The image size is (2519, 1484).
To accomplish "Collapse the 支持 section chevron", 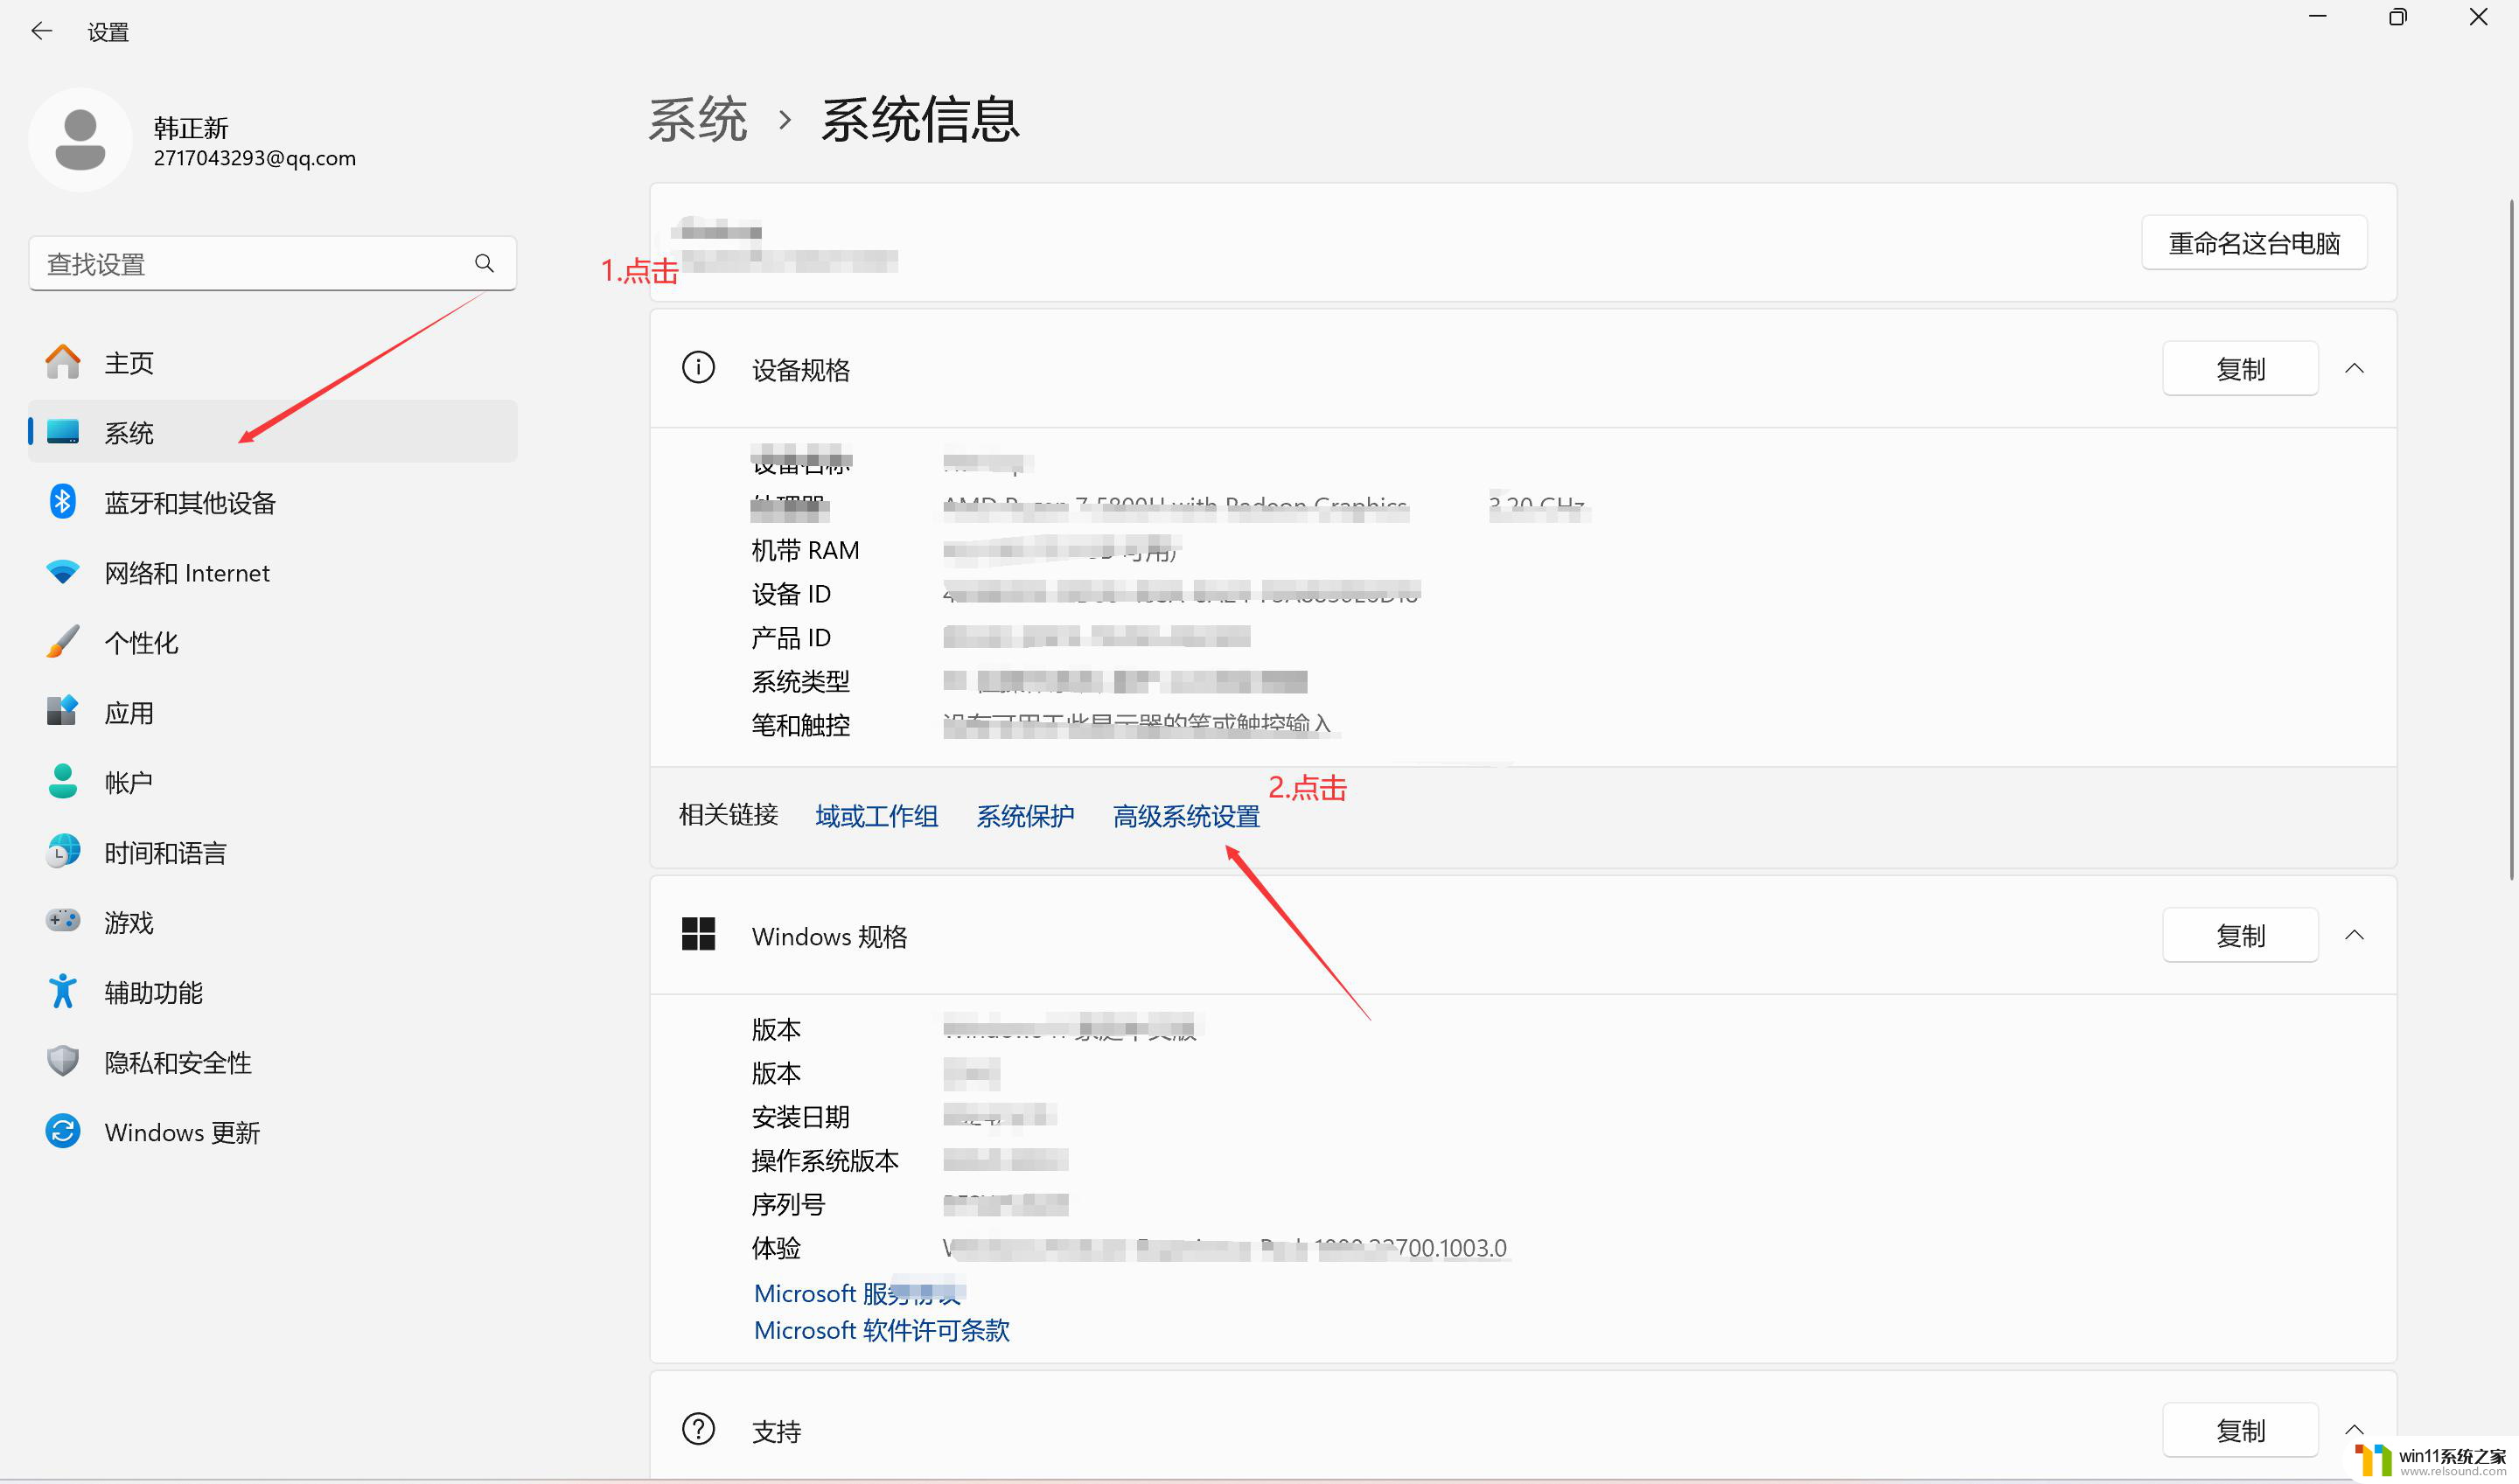I will tap(2355, 1430).
